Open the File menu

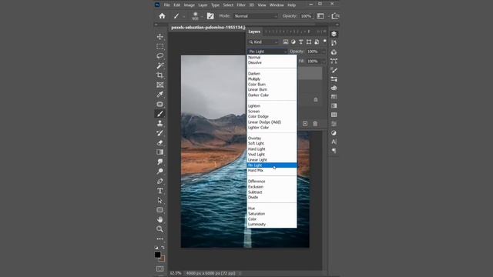(166, 5)
